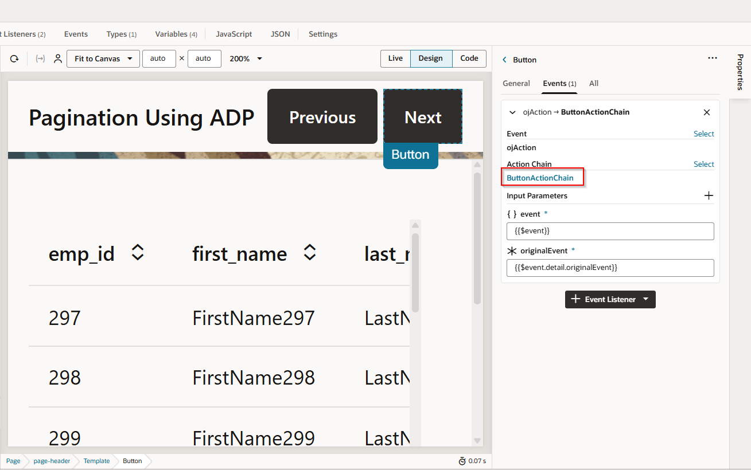Click the page input parameters icon
Image resolution: width=751 pixels, height=470 pixels.
pos(40,58)
